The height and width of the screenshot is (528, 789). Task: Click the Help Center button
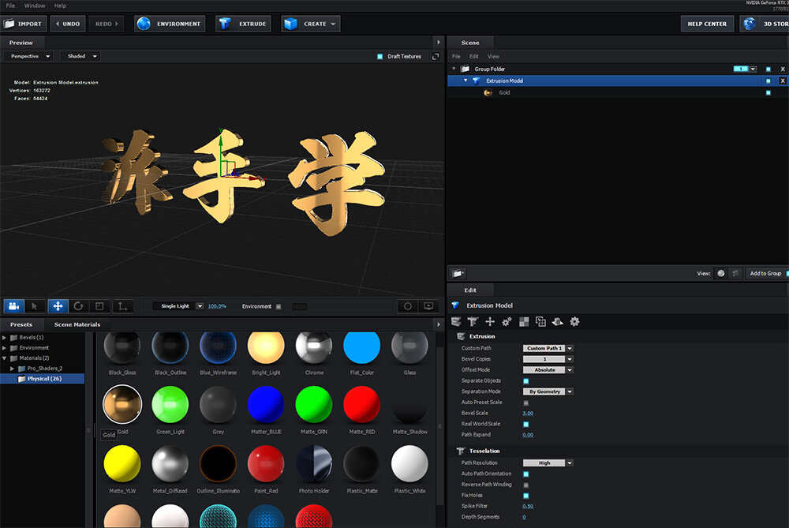coord(707,24)
